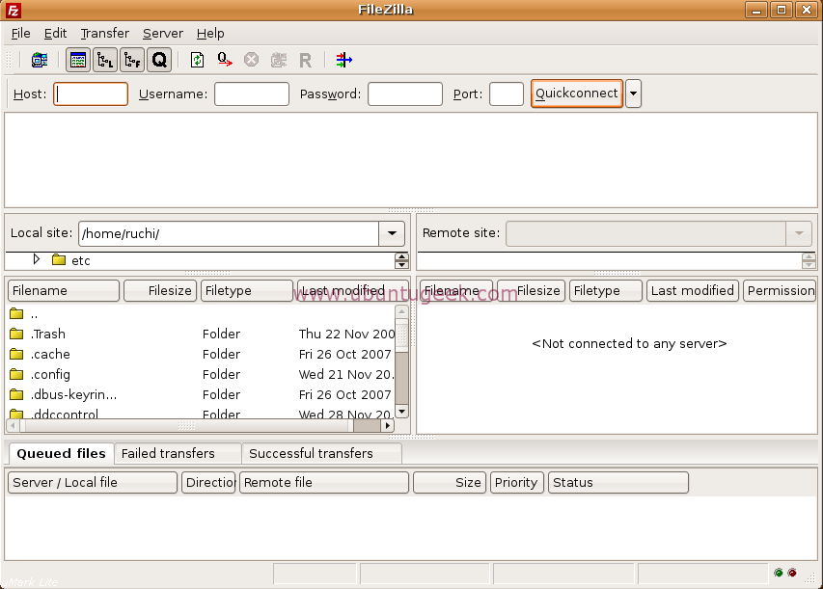Select the etc folder in tree
This screenshot has height=589, width=823.
[x=71, y=260]
